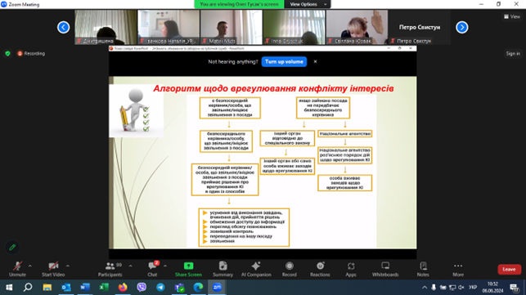This screenshot has height=295, width=526.
Task: Open the View Options dropdown
Action: [x=308, y=4]
